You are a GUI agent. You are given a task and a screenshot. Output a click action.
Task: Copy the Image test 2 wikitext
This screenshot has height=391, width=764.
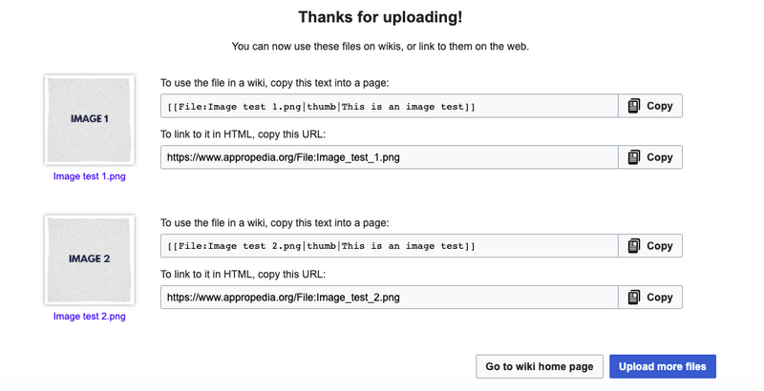(x=650, y=246)
